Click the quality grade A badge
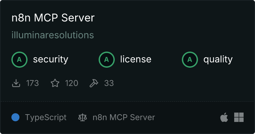 click(190, 60)
